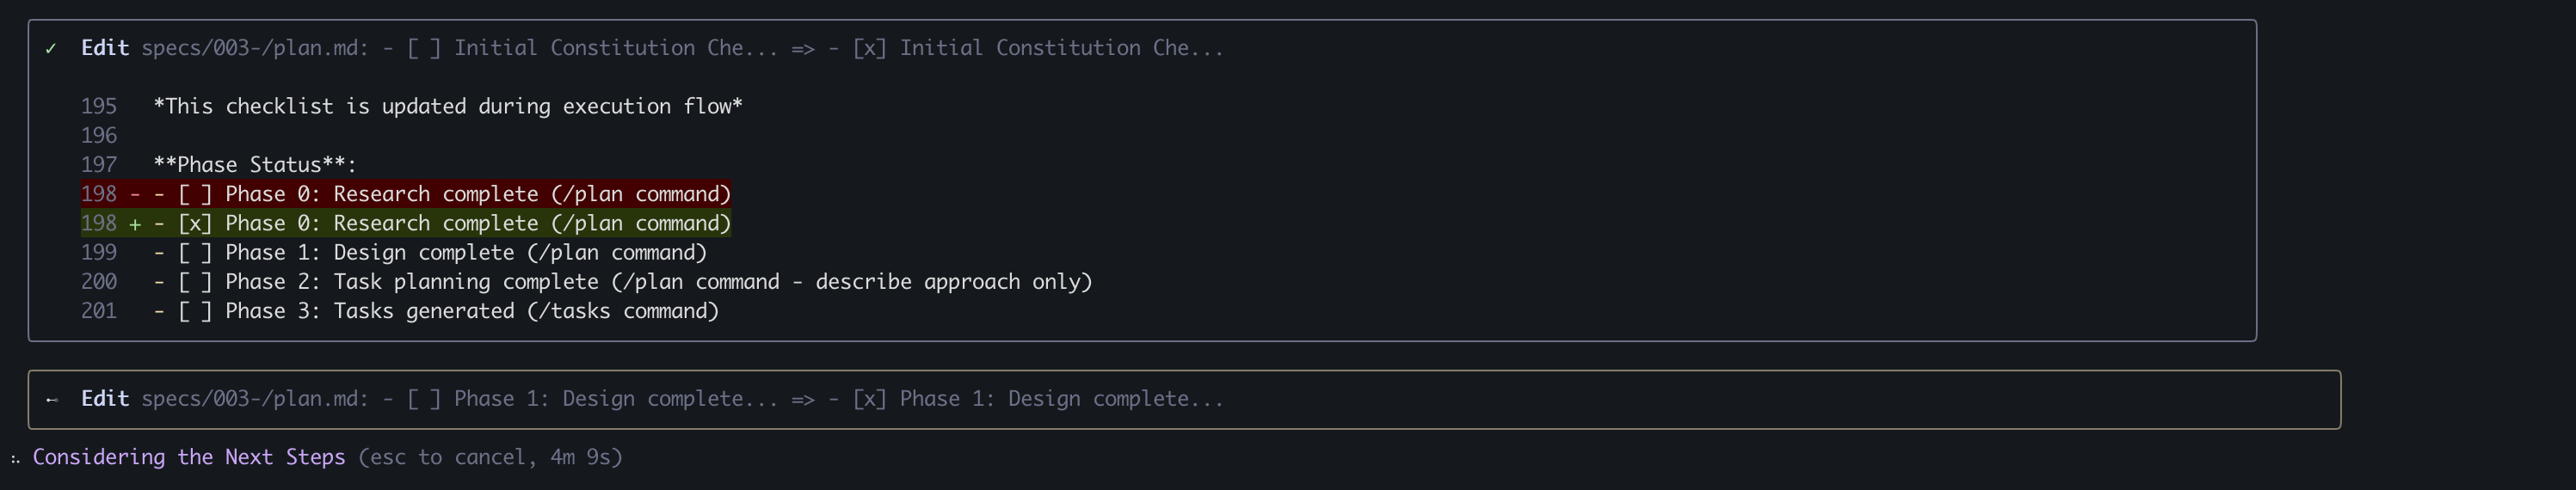This screenshot has width=2576, height=490.
Task: Click the empty checkbox for Phase 3: Tasks generated
Action: pos(195,312)
